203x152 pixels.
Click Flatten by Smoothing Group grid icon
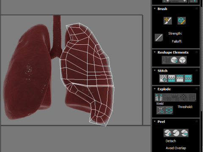(x=176, y=98)
